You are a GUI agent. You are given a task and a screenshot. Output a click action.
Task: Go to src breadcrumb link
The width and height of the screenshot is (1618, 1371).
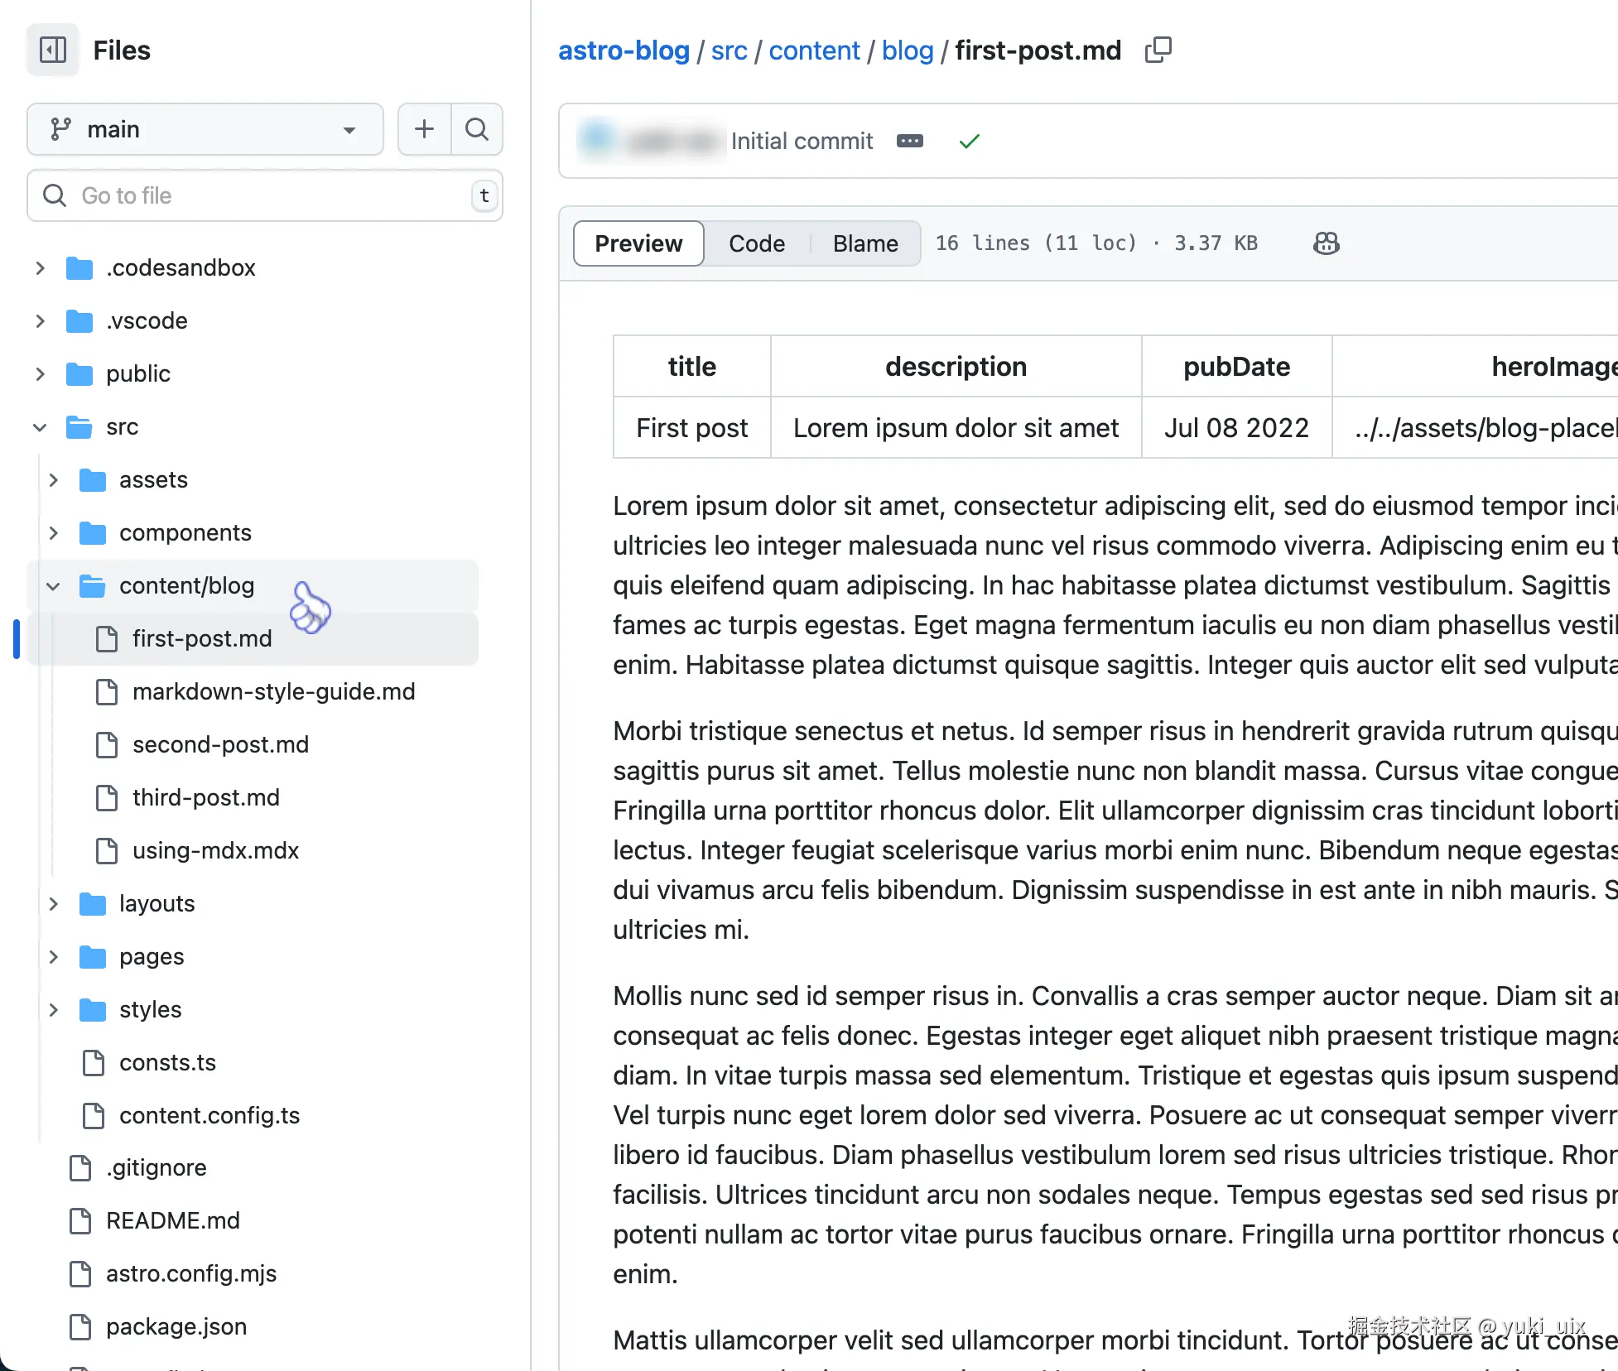[729, 51]
